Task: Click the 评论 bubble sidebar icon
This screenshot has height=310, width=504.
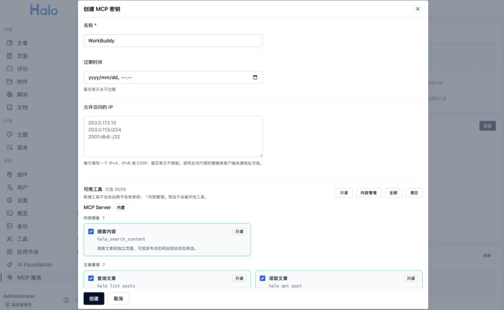Action: pyautogui.click(x=10, y=68)
